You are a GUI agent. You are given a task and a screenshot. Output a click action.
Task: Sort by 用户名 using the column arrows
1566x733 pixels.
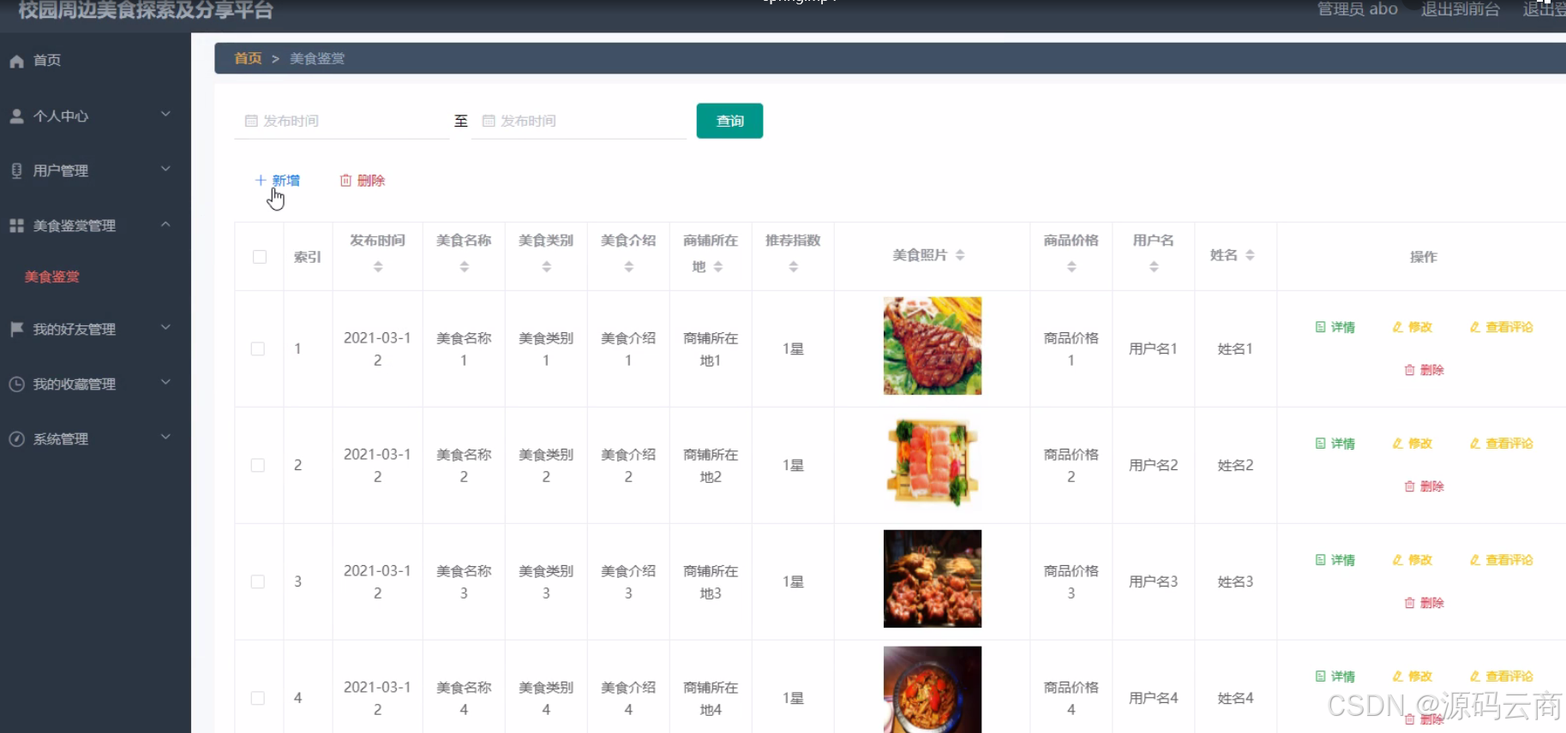pos(1154,267)
